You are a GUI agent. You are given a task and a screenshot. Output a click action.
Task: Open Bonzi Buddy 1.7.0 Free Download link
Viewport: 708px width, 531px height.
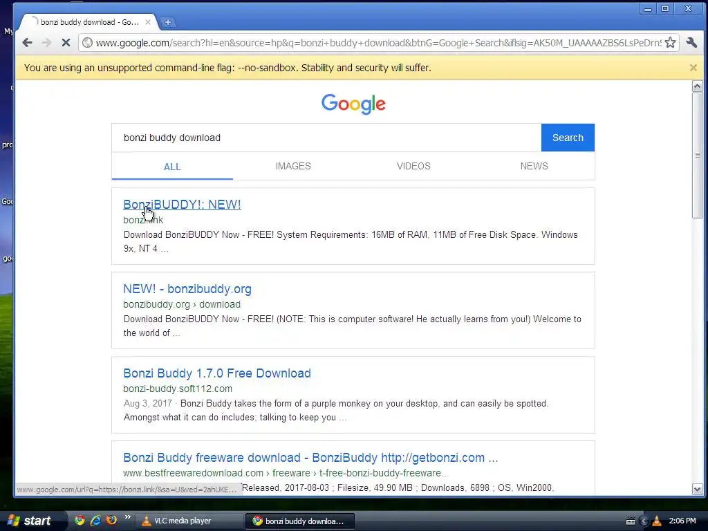coord(217,373)
